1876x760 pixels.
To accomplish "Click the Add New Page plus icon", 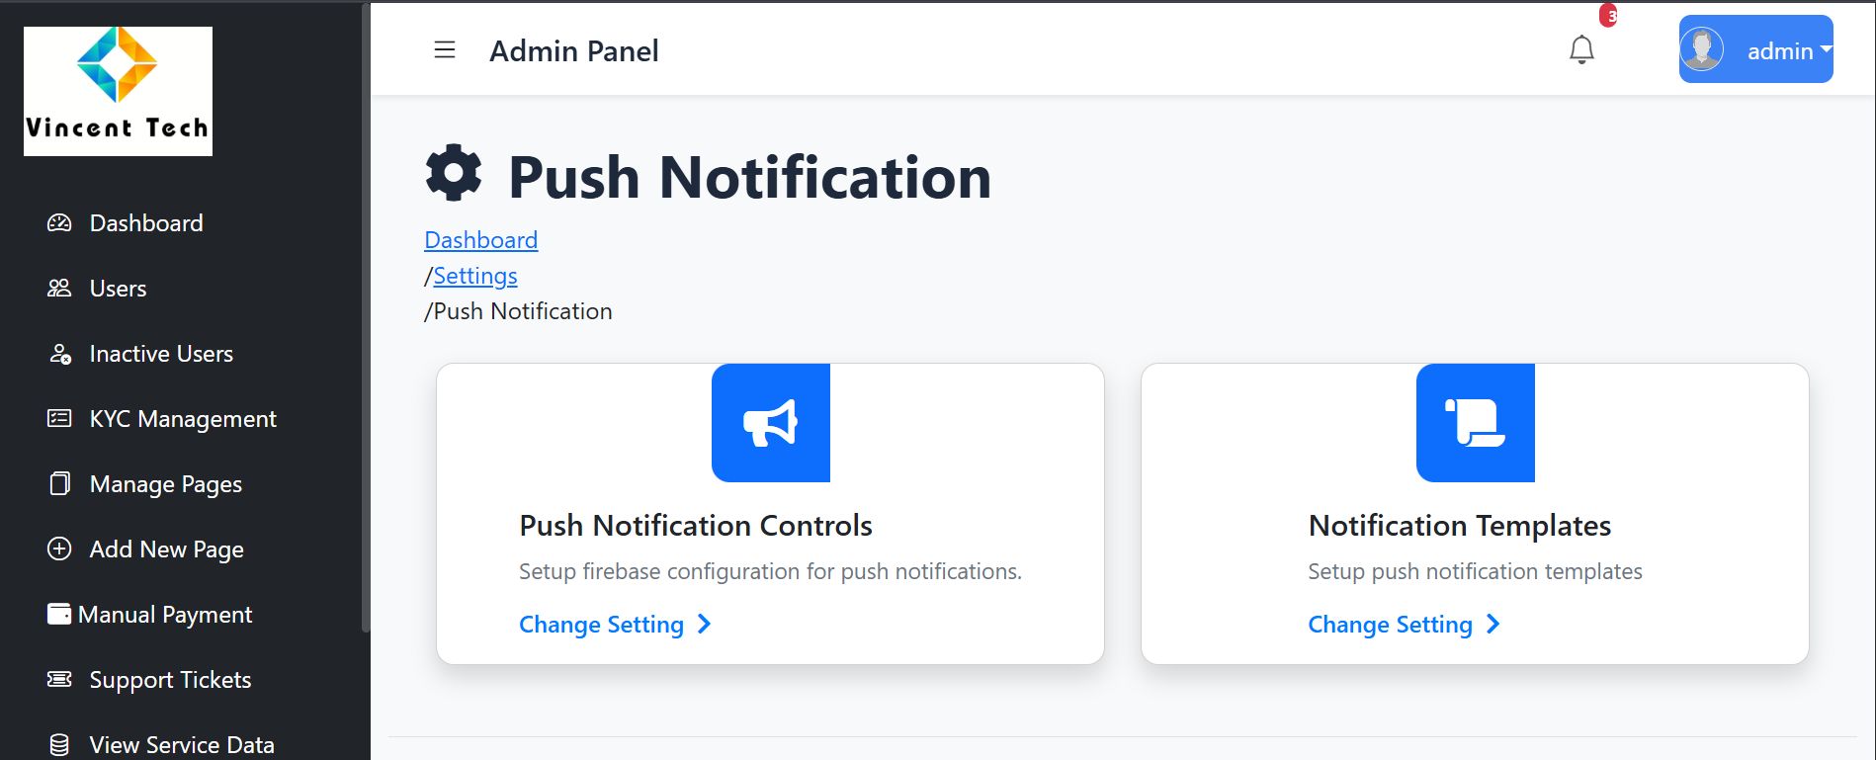I will 59,549.
